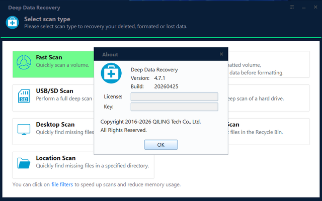Choose the Desktop Scan title
The image size is (322, 201).
click(55, 125)
